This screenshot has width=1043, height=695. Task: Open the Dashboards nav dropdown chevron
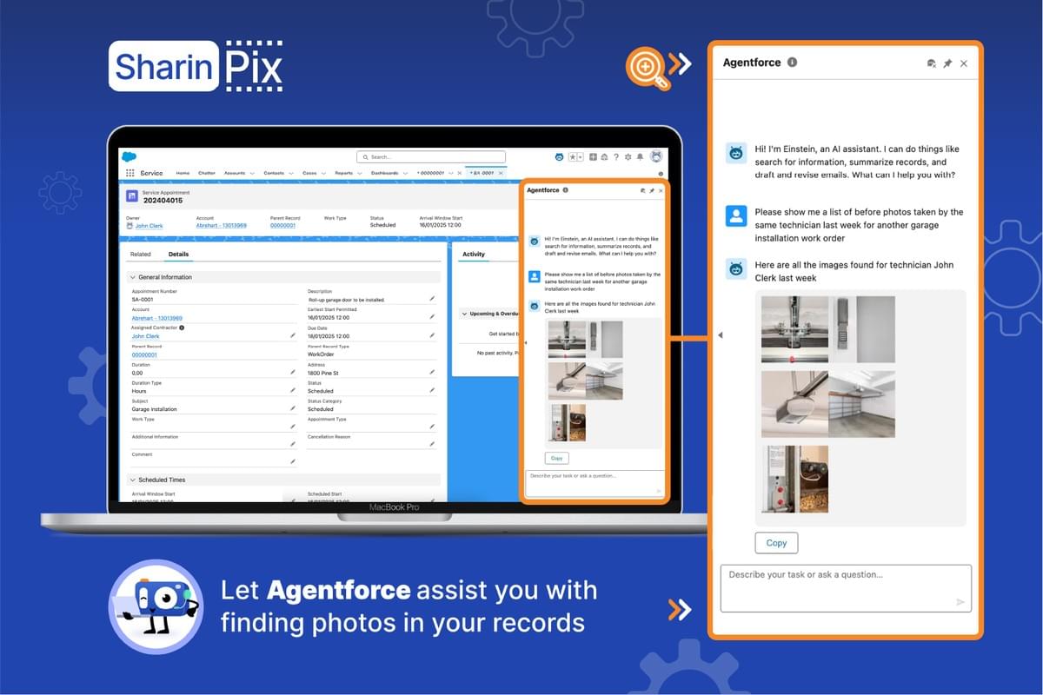[406, 173]
